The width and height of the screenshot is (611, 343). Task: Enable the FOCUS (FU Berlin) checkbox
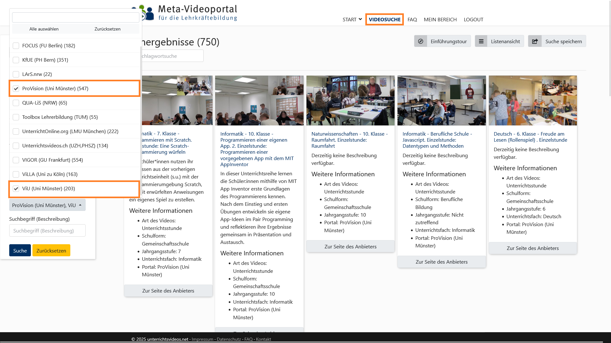coord(16,46)
